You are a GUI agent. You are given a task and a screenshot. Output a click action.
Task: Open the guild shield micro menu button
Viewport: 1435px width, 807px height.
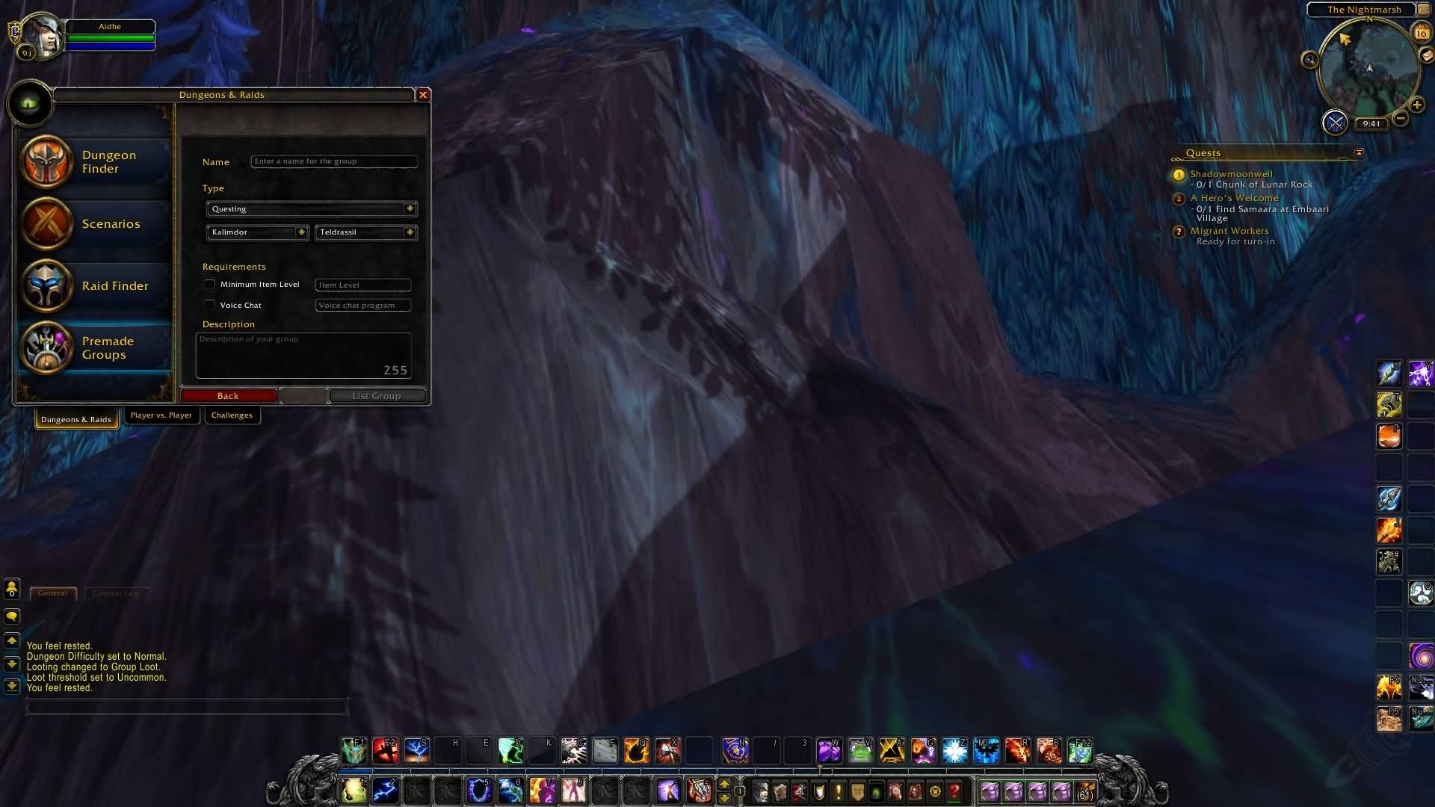tap(857, 791)
